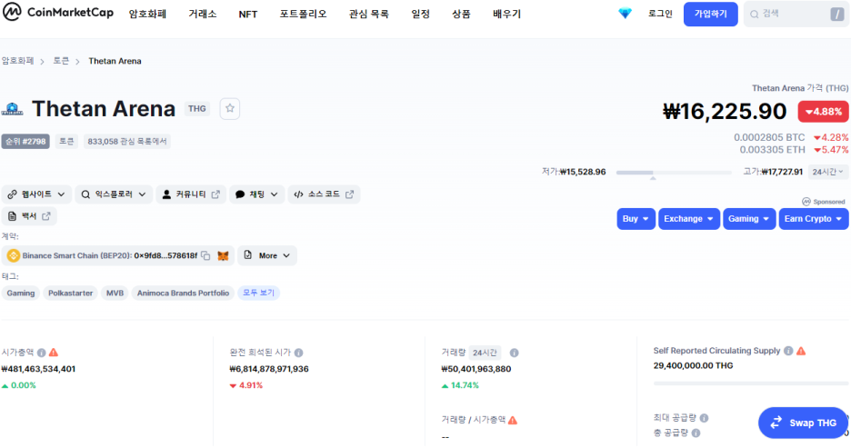This screenshot has width=851, height=448.
Task: Click the info icon next to 시가총액
Action: pyautogui.click(x=41, y=353)
